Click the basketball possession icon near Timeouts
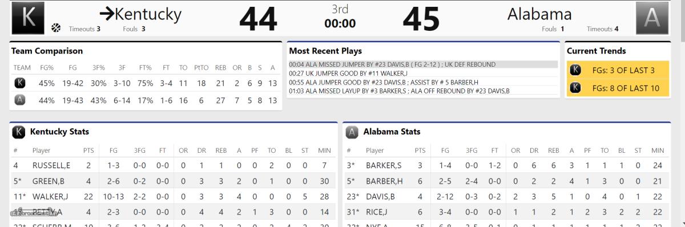The image size is (685, 227). point(56,28)
